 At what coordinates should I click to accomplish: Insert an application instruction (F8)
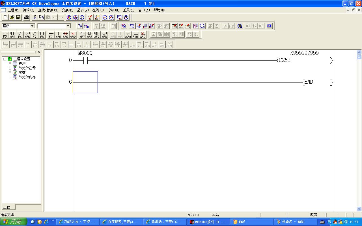pos(42,35)
